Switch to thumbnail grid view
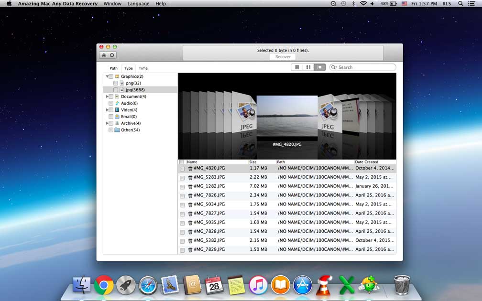The image size is (482, 301). 308,67
